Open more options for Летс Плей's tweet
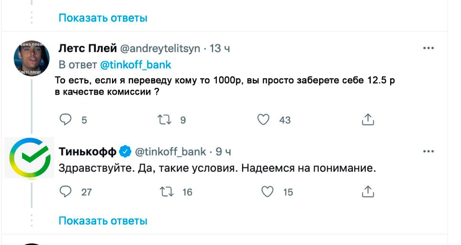Viewport: 461px width, 245px height. click(x=428, y=48)
